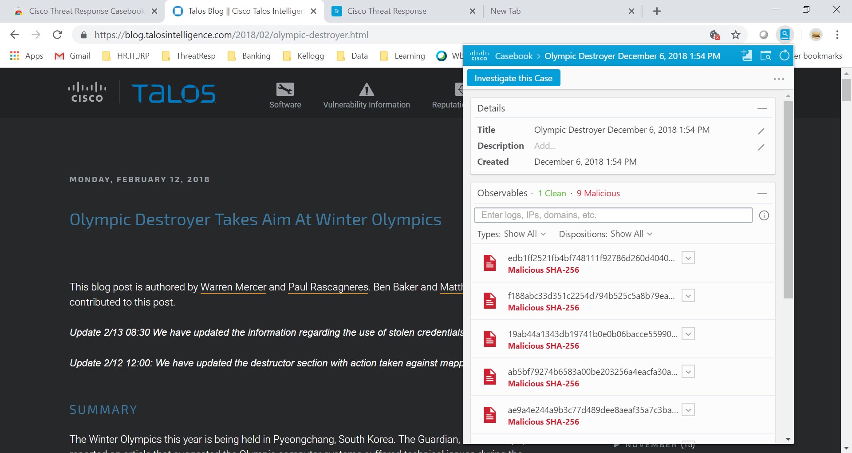Click the observables info icon
852x453 pixels.
pyautogui.click(x=764, y=215)
